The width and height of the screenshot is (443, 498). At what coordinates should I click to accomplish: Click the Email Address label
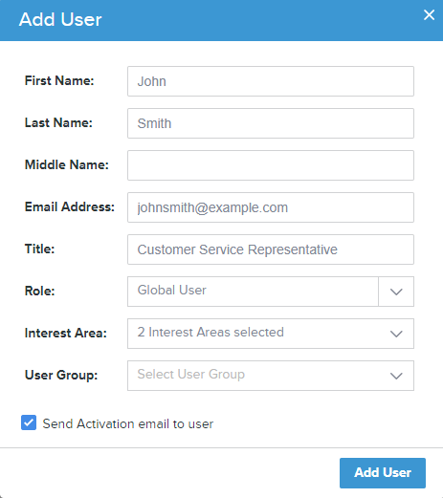pyautogui.click(x=70, y=206)
